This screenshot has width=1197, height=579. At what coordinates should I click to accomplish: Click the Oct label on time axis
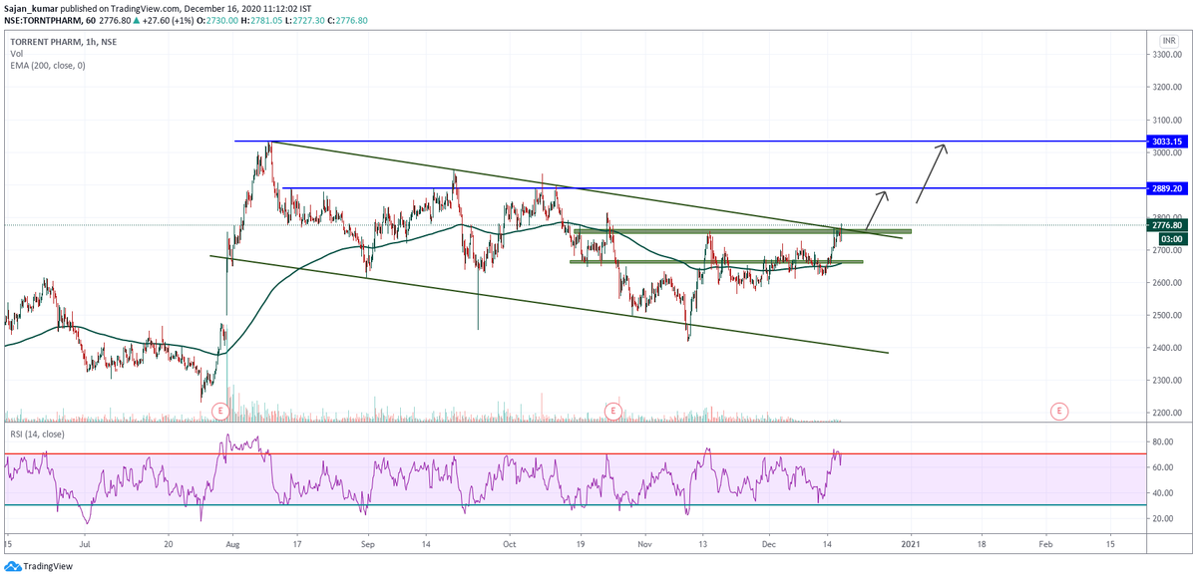click(510, 545)
